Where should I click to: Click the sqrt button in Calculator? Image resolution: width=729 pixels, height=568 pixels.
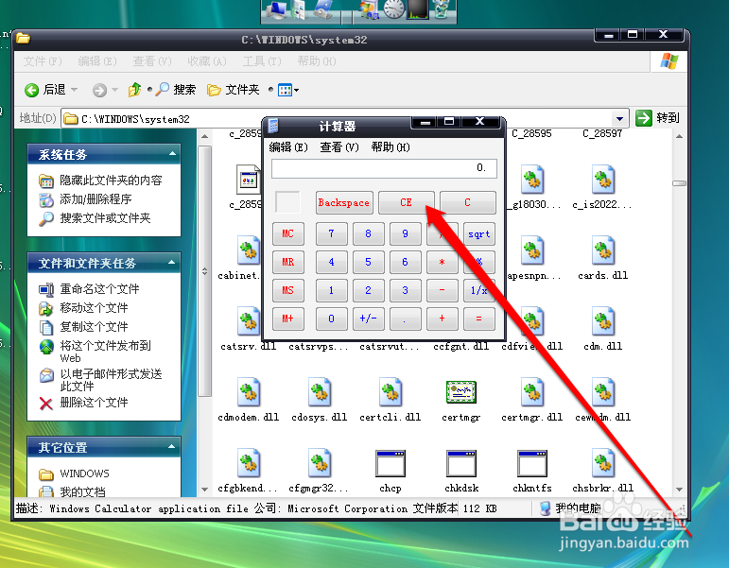click(x=478, y=233)
